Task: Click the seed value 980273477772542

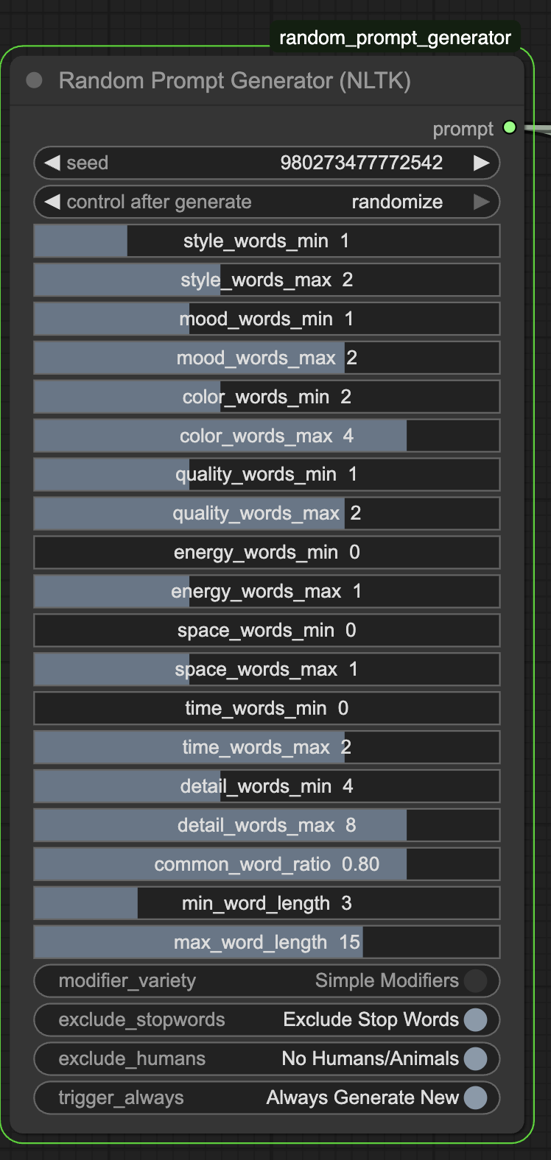Action: 361,163
